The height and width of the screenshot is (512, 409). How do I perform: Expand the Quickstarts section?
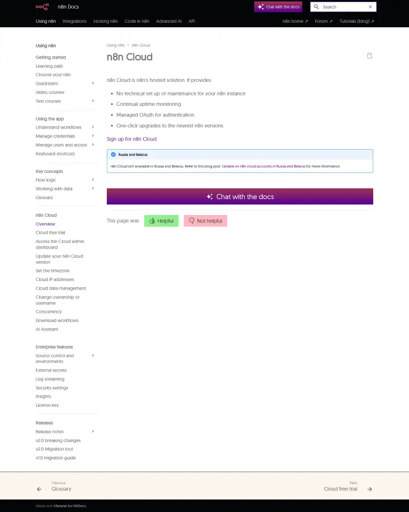coord(93,83)
